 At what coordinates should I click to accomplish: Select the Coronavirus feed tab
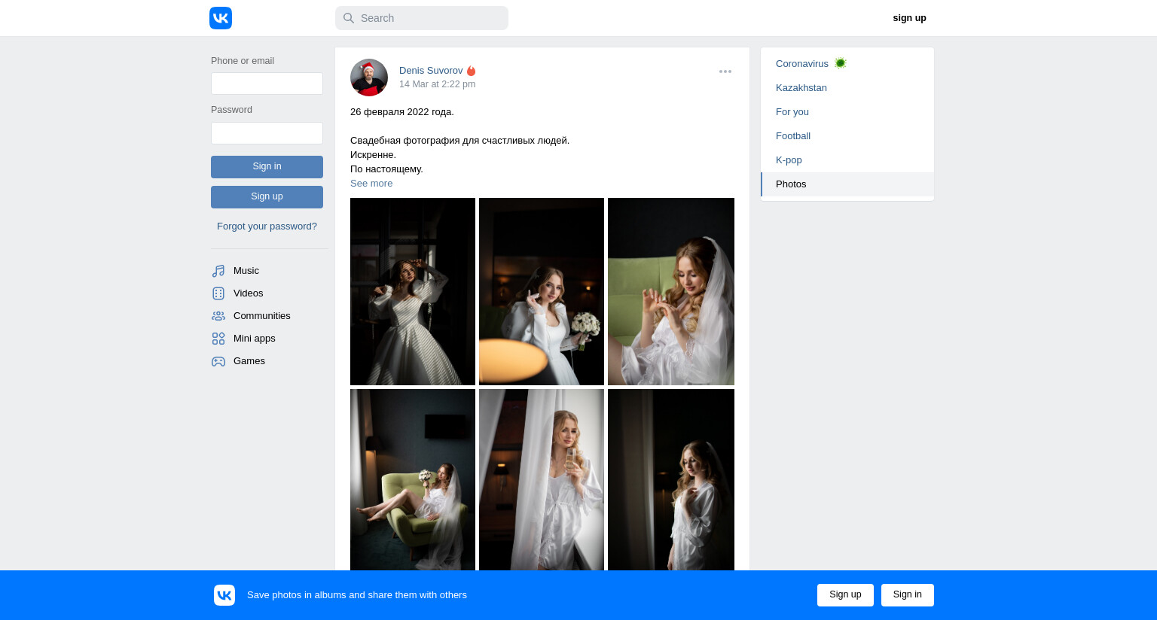pyautogui.click(x=847, y=64)
